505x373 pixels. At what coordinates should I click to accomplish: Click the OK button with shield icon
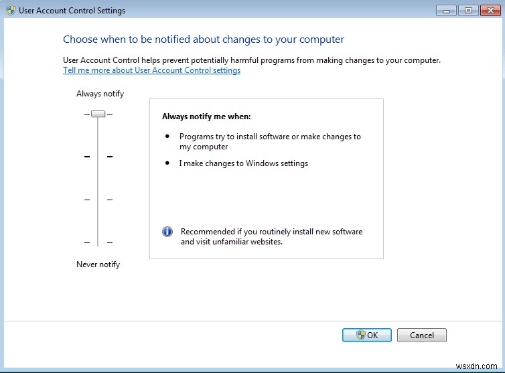367,335
